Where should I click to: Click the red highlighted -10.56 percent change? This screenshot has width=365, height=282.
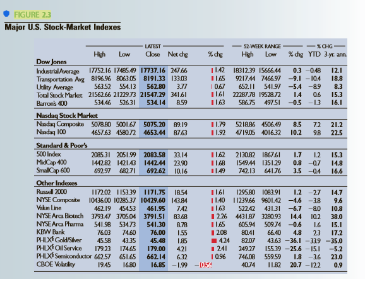click(204, 265)
